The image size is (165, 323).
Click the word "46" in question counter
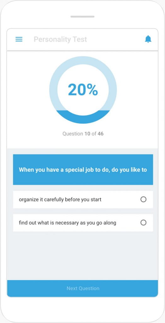[100, 134]
